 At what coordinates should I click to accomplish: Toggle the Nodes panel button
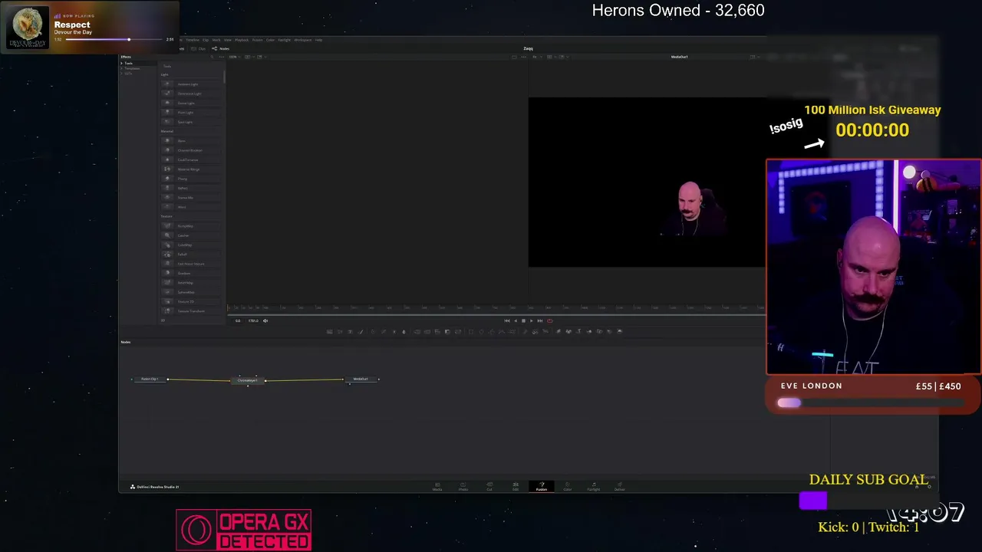coord(221,48)
